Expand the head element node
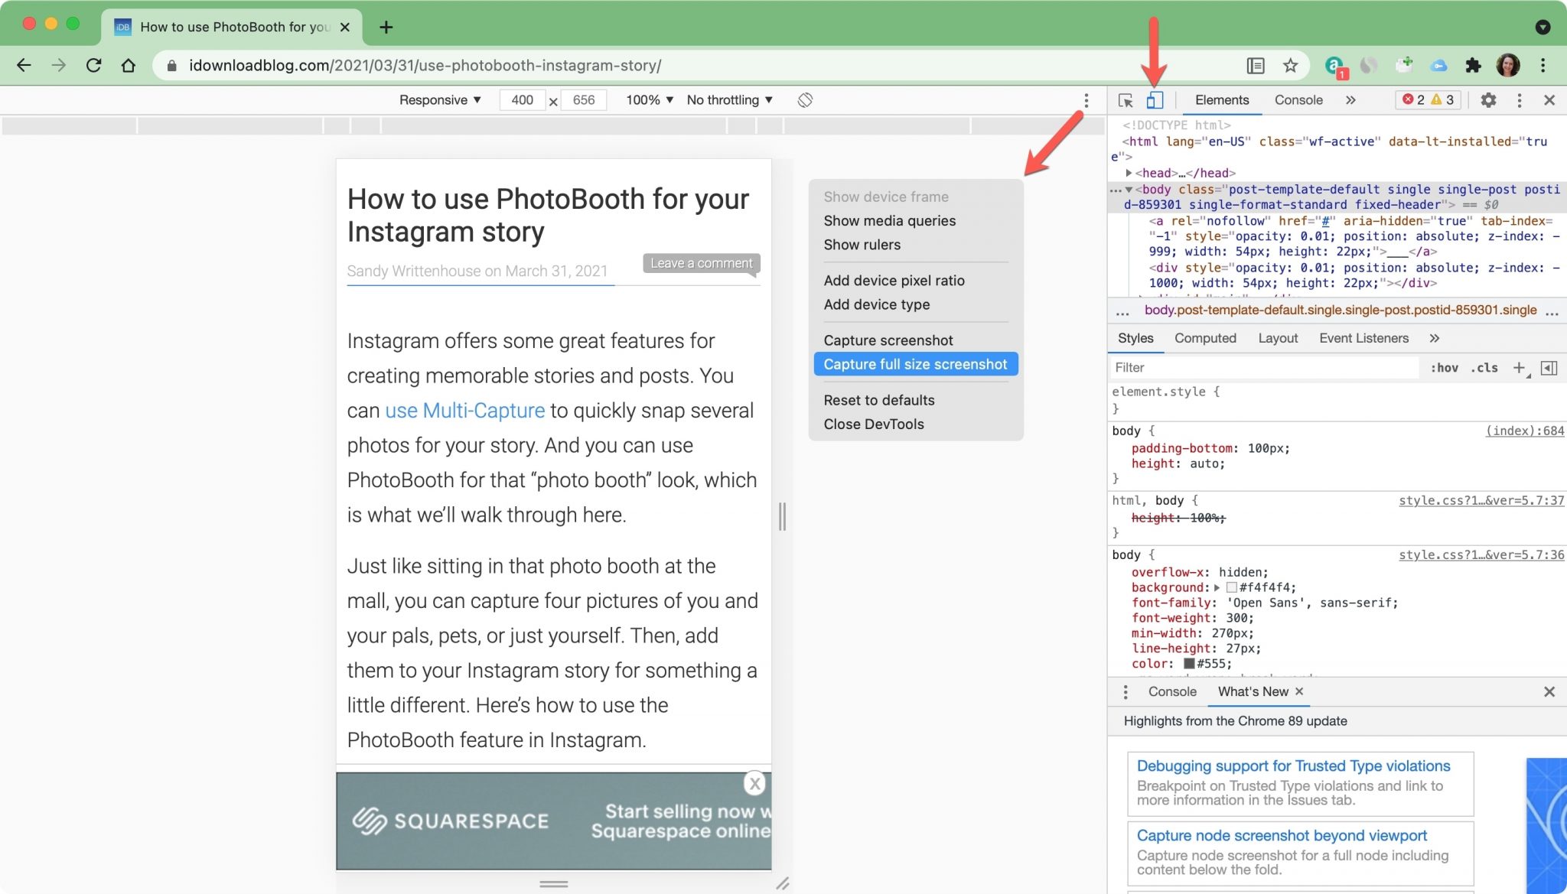The image size is (1567, 894). pyautogui.click(x=1129, y=173)
